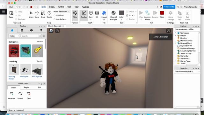Click Clear terrain icon
204x115 pixels.
tap(29, 94)
